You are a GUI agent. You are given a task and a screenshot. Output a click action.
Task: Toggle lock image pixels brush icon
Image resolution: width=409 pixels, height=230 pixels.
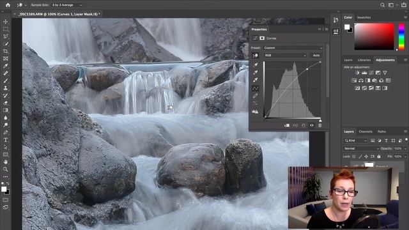coord(360,157)
